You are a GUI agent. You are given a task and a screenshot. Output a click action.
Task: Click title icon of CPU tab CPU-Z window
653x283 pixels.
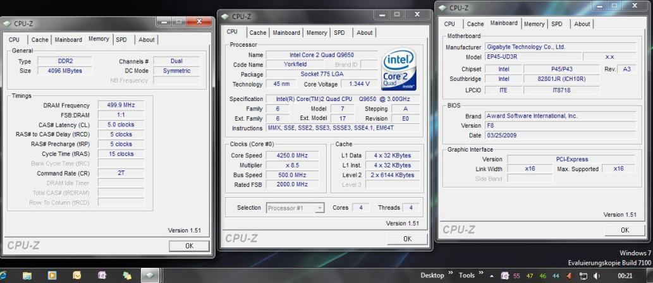point(225,16)
